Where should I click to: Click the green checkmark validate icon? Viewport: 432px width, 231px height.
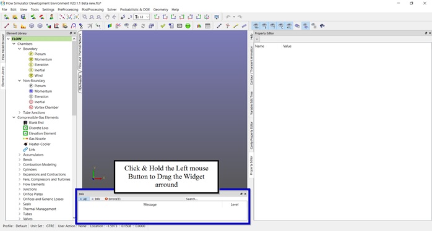[163, 26]
